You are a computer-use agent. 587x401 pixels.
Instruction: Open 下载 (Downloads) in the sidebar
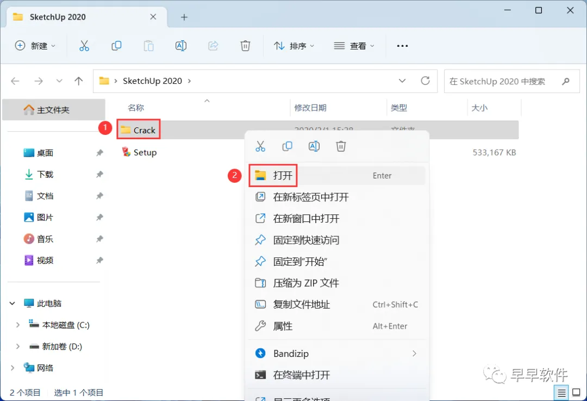45,174
